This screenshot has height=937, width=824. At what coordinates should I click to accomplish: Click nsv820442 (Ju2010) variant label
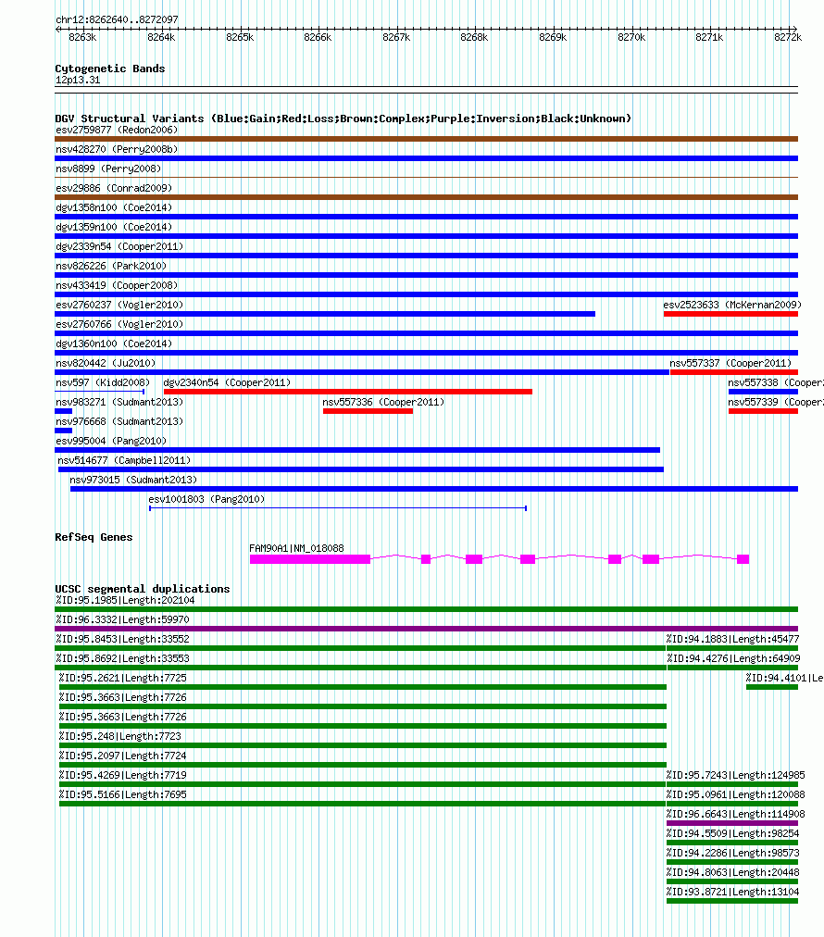106,363
